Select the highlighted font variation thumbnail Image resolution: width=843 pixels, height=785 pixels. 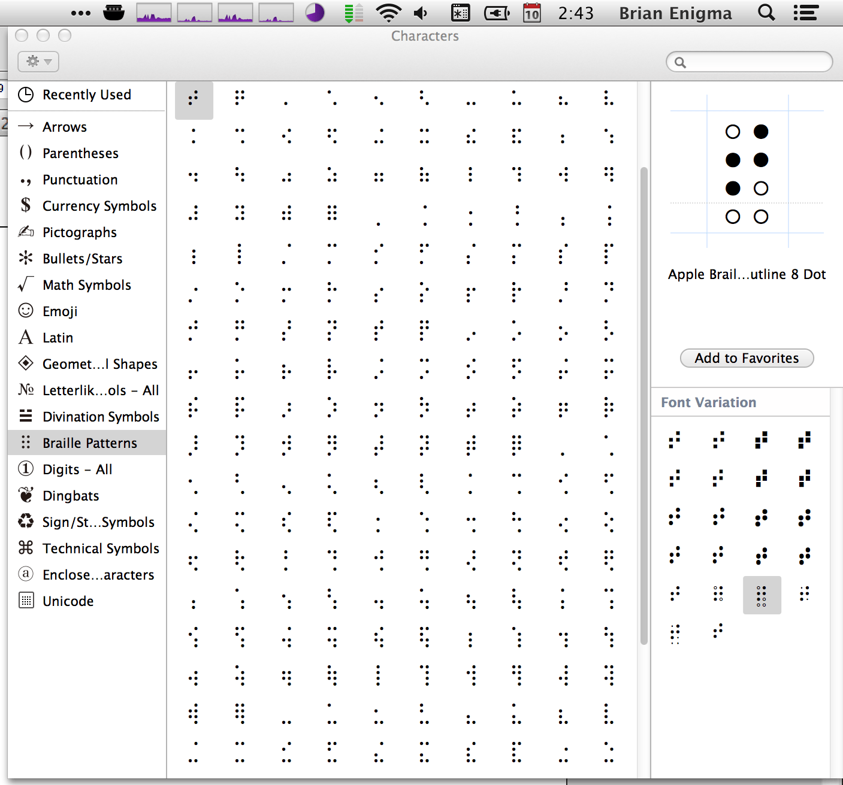(762, 595)
